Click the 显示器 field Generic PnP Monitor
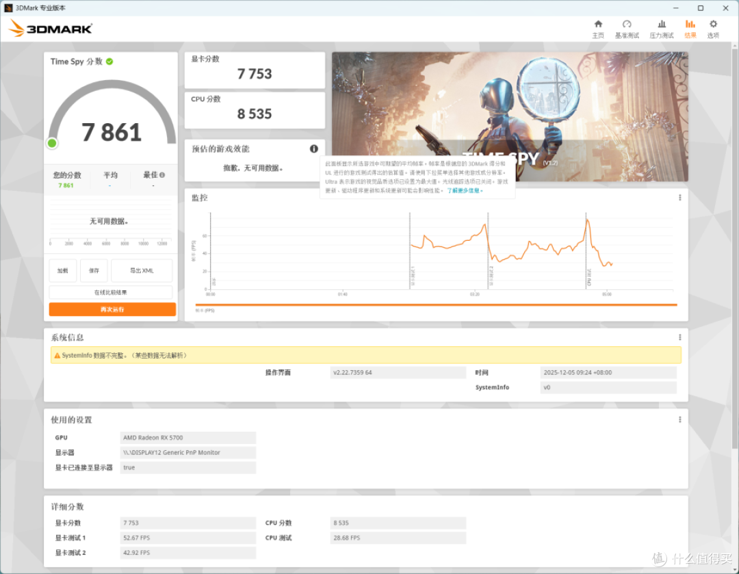This screenshot has height=574, width=739. (188, 452)
